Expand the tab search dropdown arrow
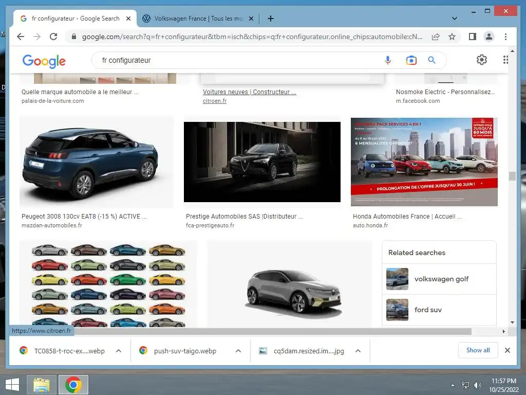The height and width of the screenshot is (395, 526). point(454,19)
